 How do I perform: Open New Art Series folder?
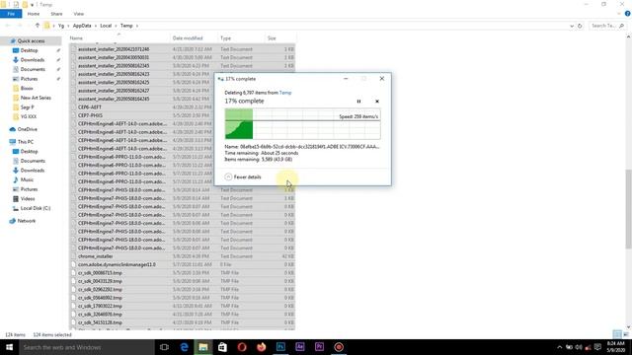point(36,98)
